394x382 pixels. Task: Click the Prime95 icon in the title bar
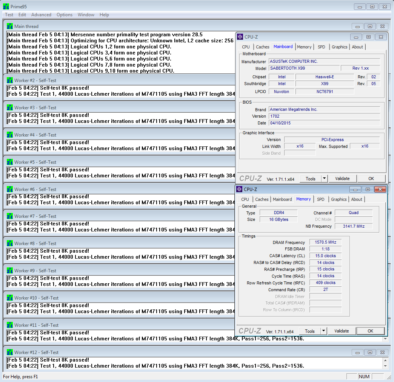pyautogui.click(x=6, y=6)
